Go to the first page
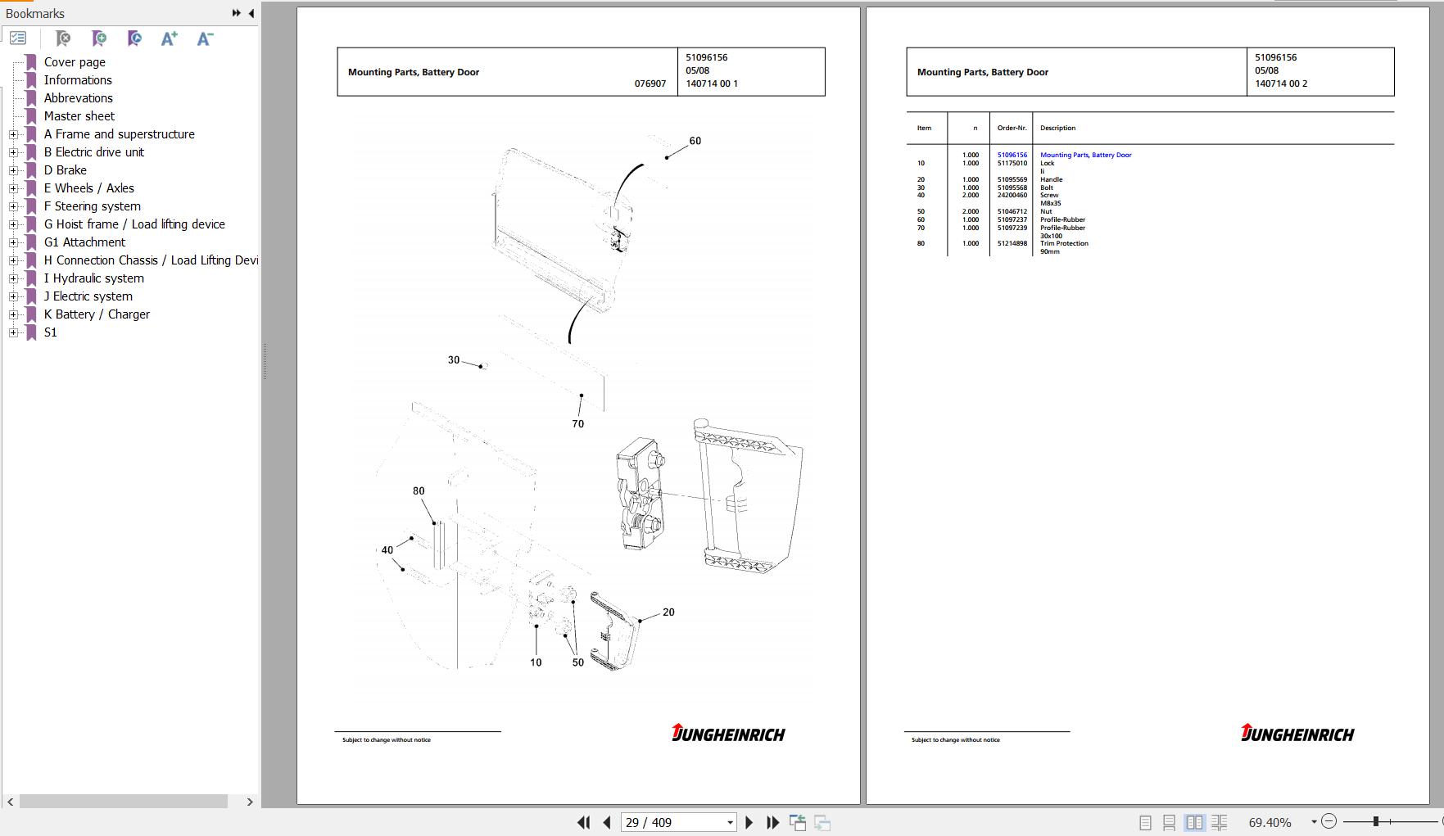Viewport: 1444px width, 836px height. (x=584, y=822)
